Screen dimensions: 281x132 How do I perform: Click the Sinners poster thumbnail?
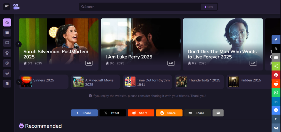26,82
